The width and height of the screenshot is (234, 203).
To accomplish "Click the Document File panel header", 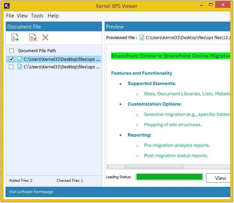I will [x=54, y=26].
